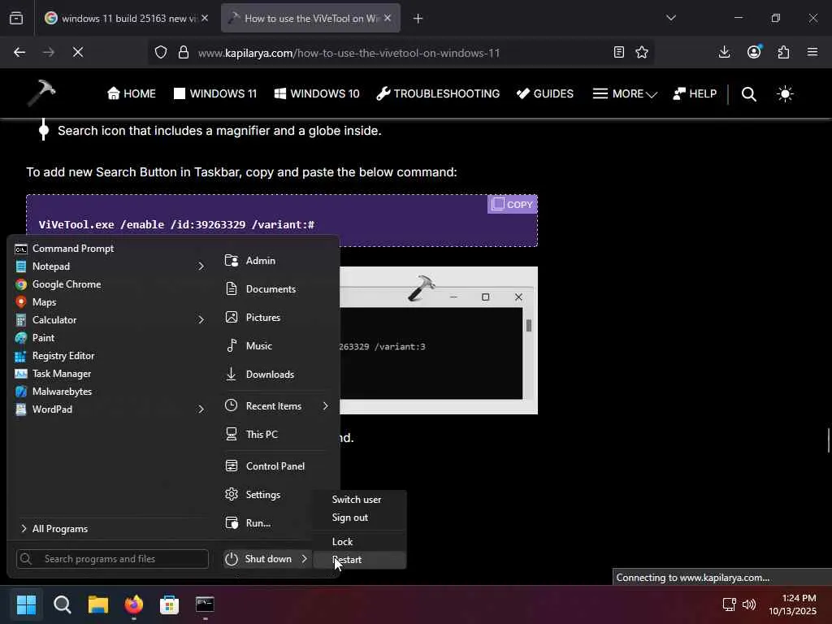
Task: Open GUIDES site section
Action: tap(545, 94)
